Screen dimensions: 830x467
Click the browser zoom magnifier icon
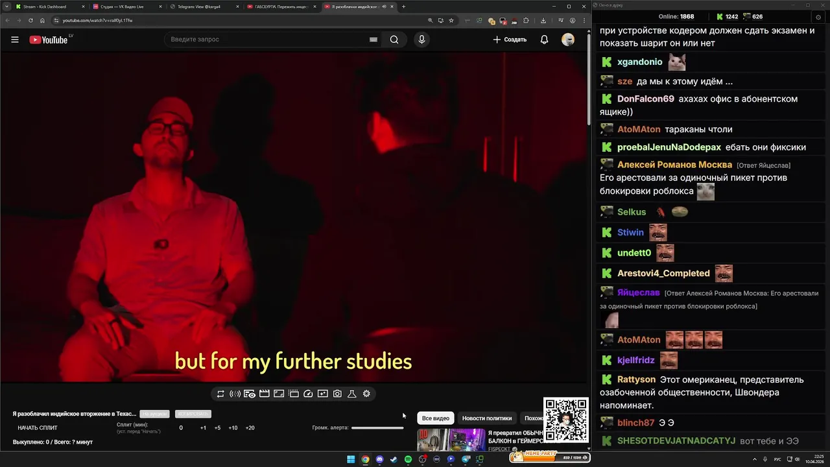click(x=431, y=20)
